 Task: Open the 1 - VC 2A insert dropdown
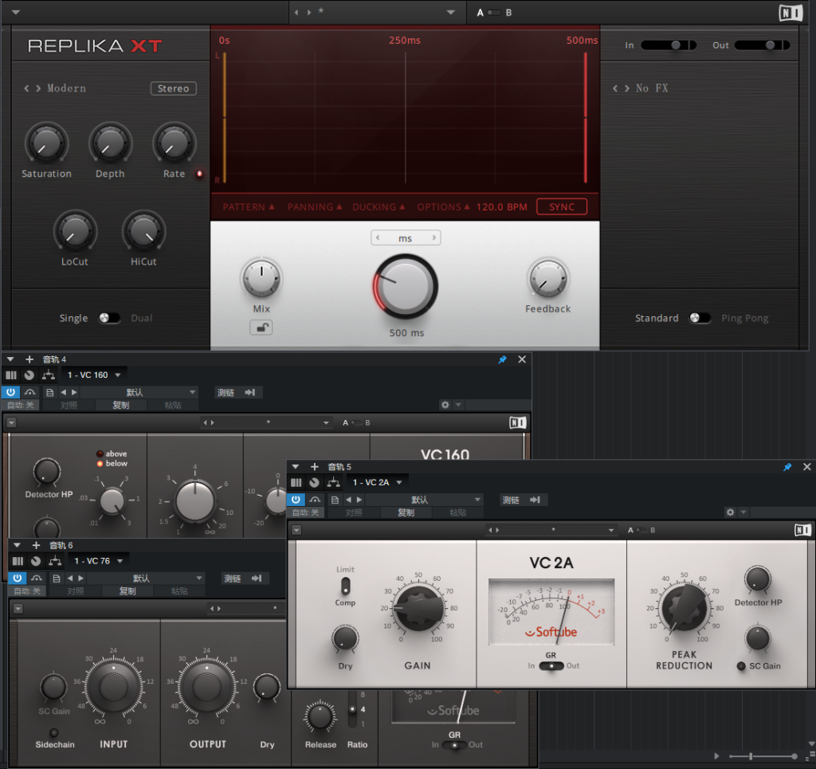click(399, 483)
